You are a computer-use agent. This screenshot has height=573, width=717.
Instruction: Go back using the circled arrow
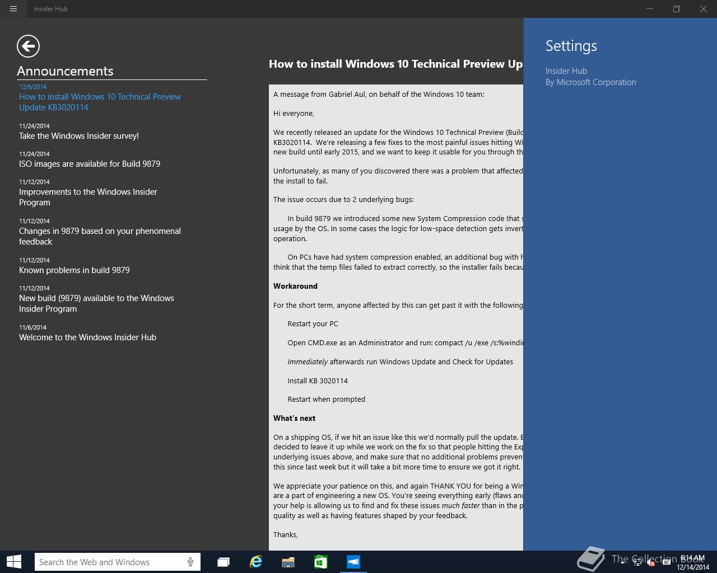[x=28, y=46]
